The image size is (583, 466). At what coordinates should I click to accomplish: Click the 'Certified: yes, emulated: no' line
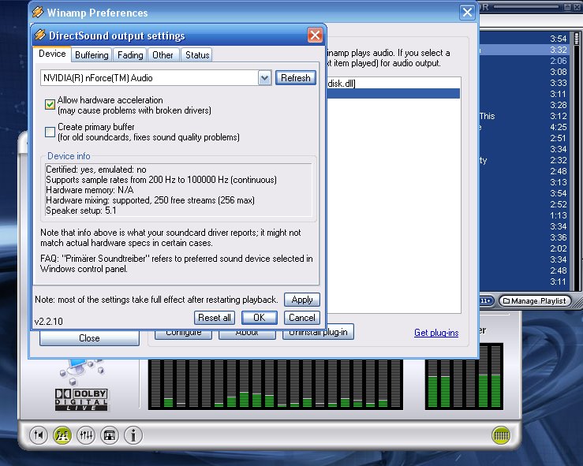[96, 170]
